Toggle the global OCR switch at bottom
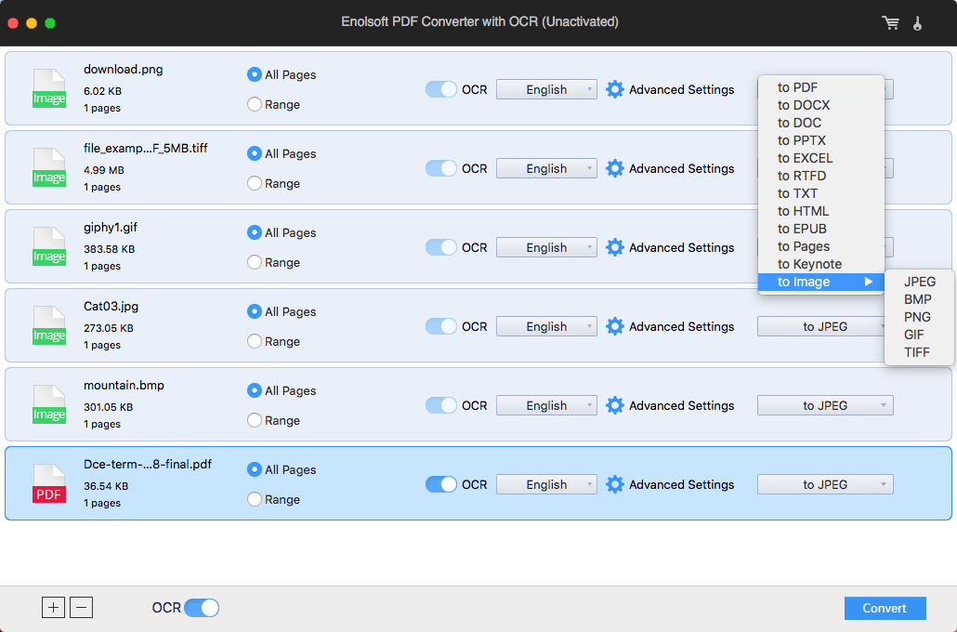Screen dimensions: 957x632 202,608
